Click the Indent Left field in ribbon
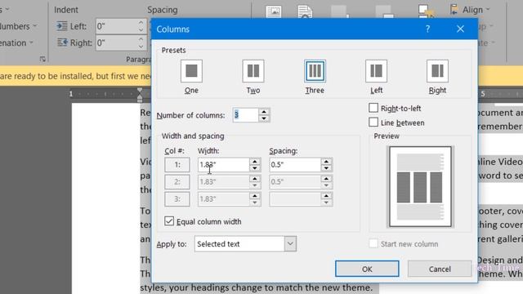 click(117, 26)
